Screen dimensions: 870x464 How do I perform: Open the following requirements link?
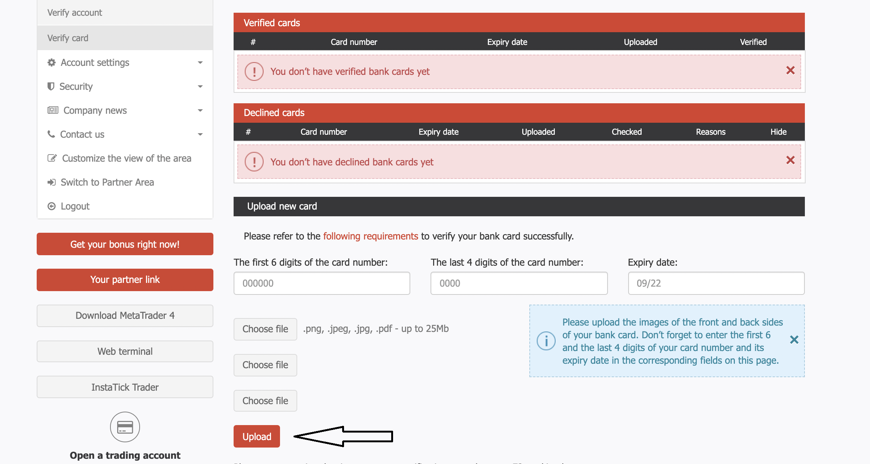370,236
